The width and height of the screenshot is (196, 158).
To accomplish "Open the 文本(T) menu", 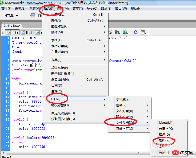I will click(x=78, y=9).
